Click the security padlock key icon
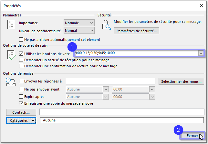 [106, 25]
